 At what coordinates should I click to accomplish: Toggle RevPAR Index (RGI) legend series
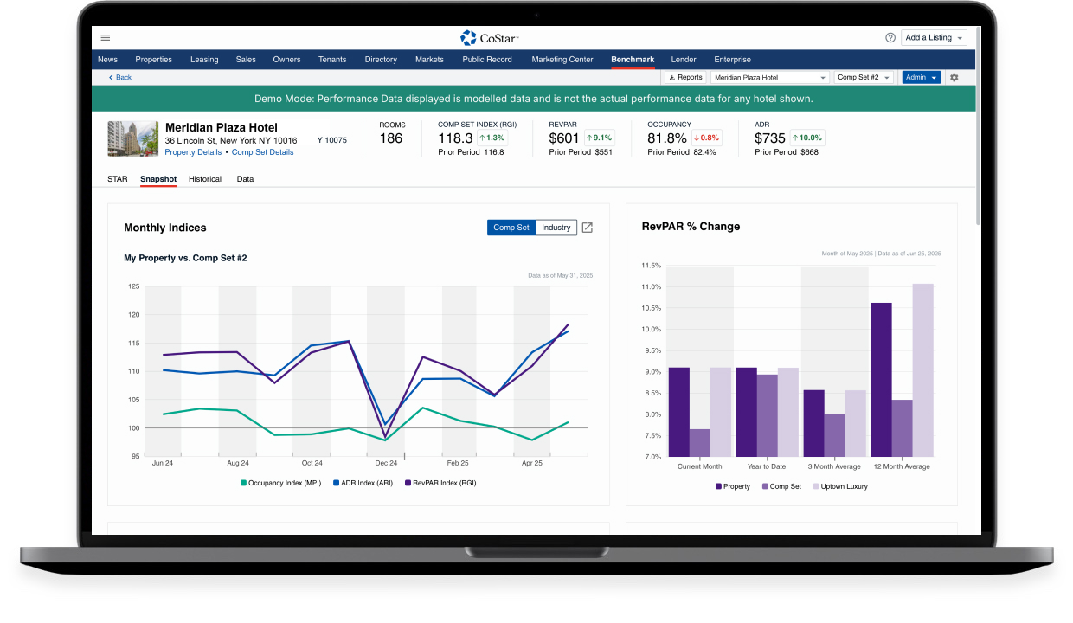tap(440, 484)
